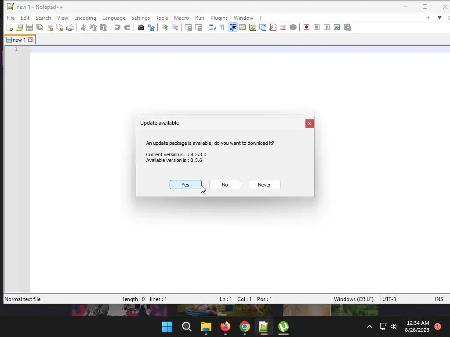The height and width of the screenshot is (337, 450).
Task: Click the plus button beside menu bar
Action: pos(428,18)
